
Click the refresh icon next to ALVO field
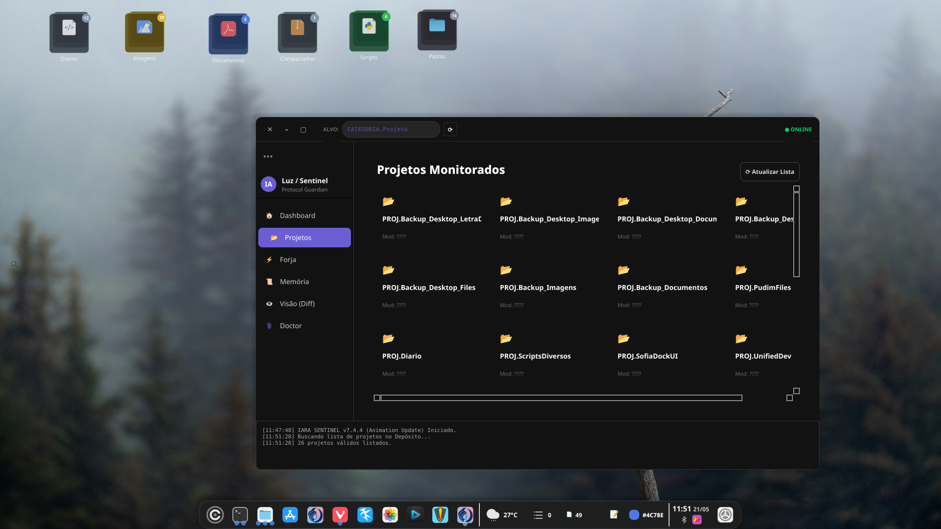pyautogui.click(x=450, y=129)
